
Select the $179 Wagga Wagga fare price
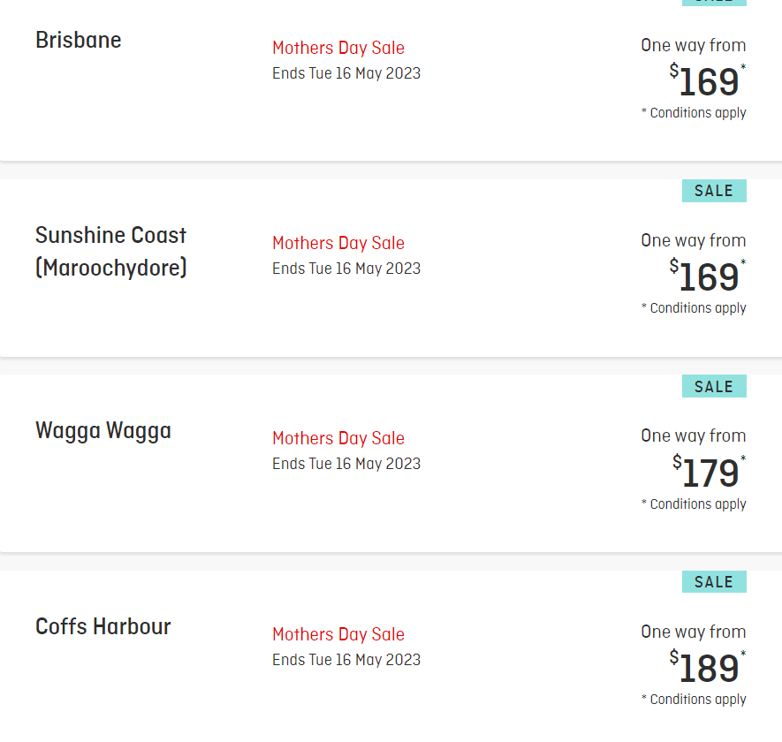[x=708, y=472]
